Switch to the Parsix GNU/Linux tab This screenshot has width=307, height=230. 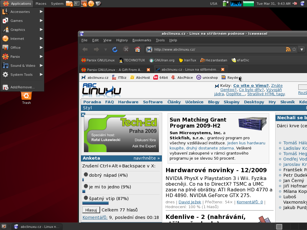(x=115, y=69)
